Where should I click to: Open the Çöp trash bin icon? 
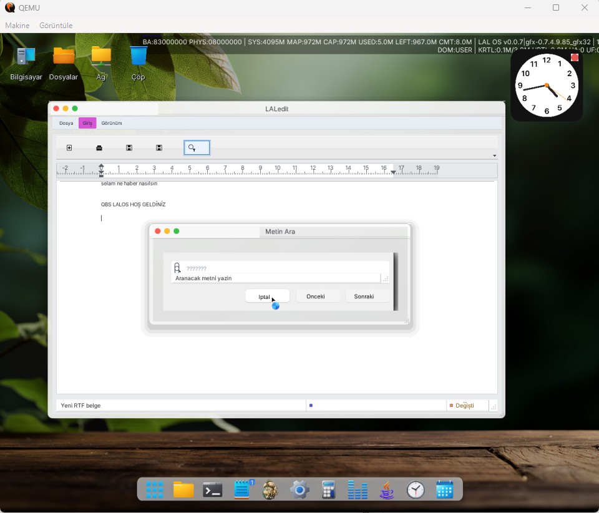pyautogui.click(x=139, y=64)
